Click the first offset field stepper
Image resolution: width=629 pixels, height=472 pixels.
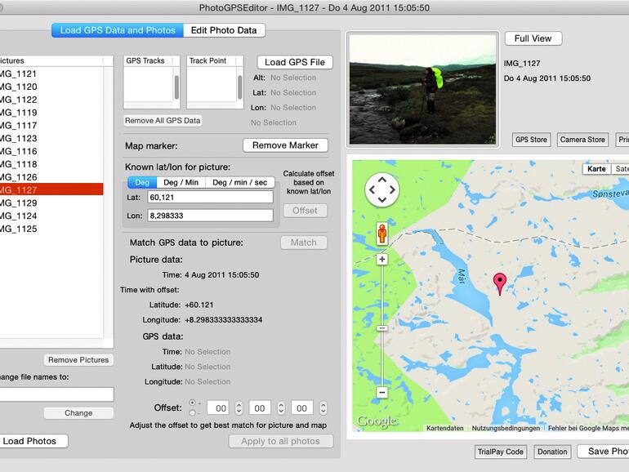[239, 407]
